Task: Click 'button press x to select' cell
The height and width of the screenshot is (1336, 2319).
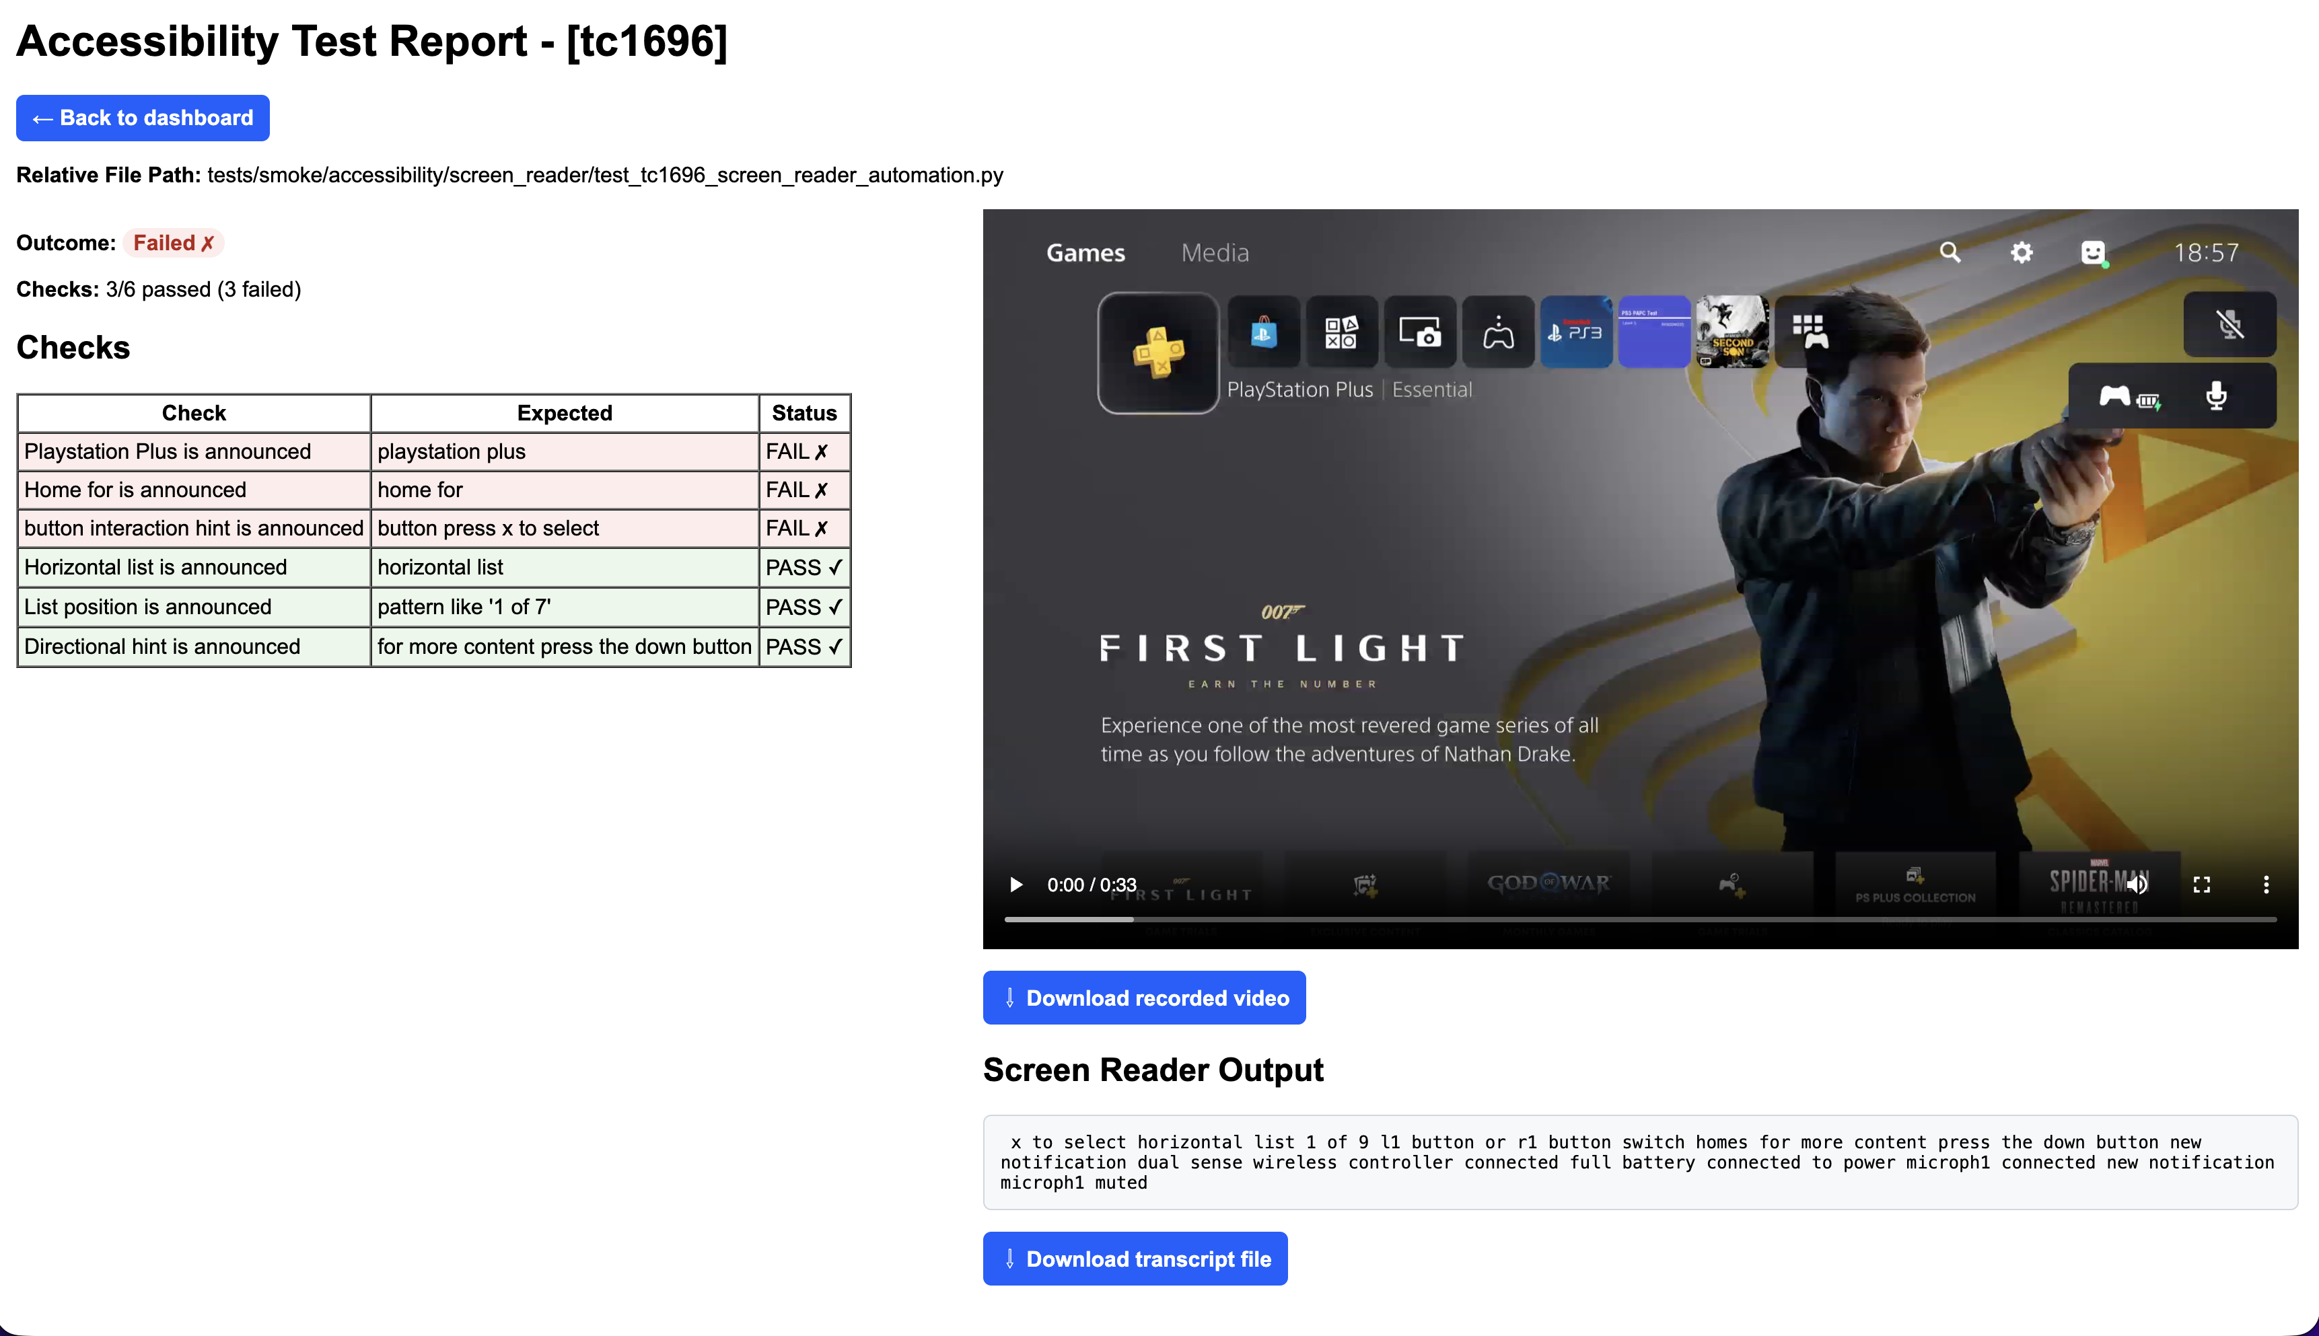Action: point(565,529)
